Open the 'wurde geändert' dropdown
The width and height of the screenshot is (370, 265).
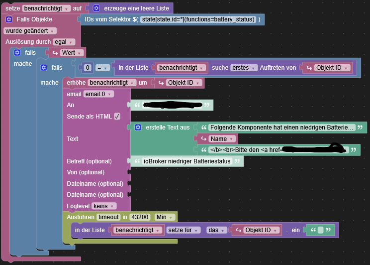tap(30, 31)
